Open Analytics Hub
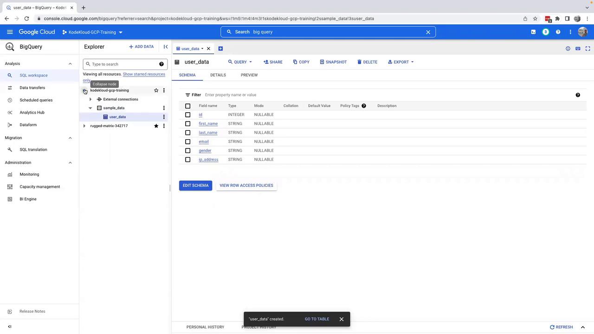The width and height of the screenshot is (594, 334). point(32,112)
